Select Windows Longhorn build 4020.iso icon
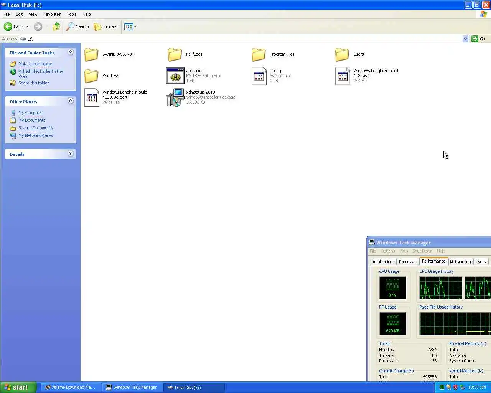The height and width of the screenshot is (393, 491). click(343, 76)
